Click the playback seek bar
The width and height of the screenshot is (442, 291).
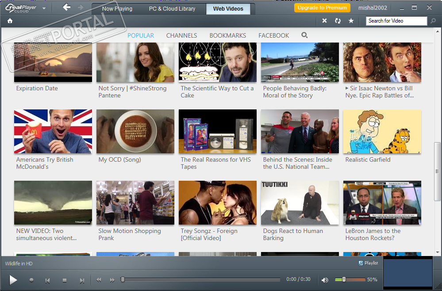200,280
